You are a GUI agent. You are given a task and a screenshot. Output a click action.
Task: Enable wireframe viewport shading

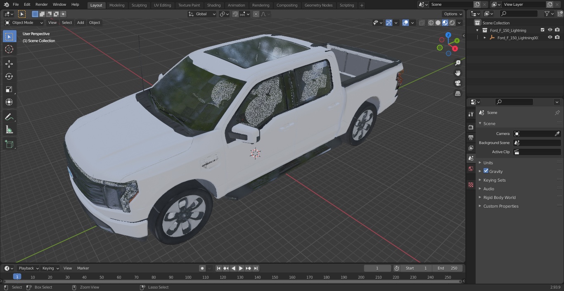click(431, 23)
